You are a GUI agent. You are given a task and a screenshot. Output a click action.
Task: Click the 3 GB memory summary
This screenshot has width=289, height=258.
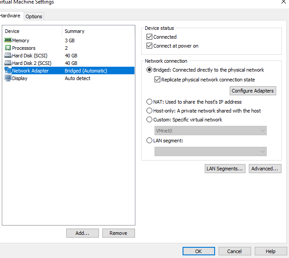click(69, 40)
